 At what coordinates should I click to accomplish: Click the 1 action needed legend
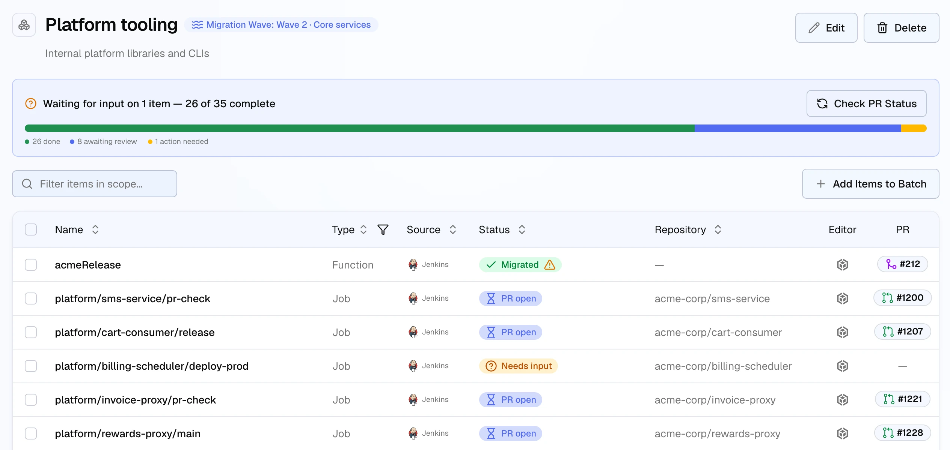pyautogui.click(x=178, y=141)
